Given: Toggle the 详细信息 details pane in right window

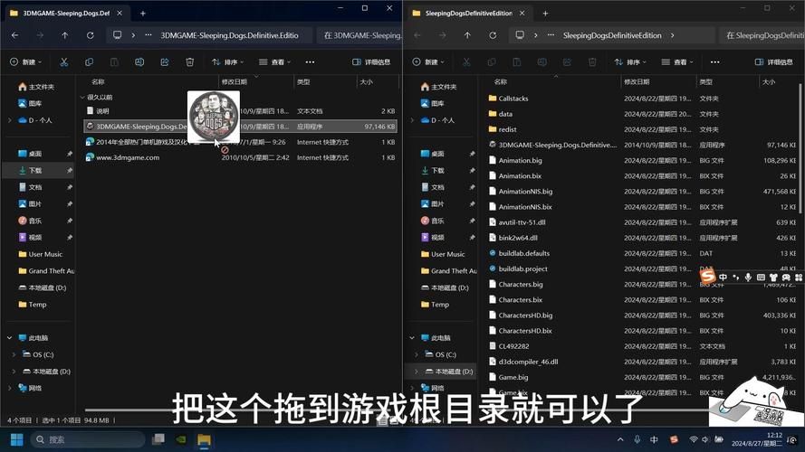Looking at the screenshot, I should [x=772, y=62].
